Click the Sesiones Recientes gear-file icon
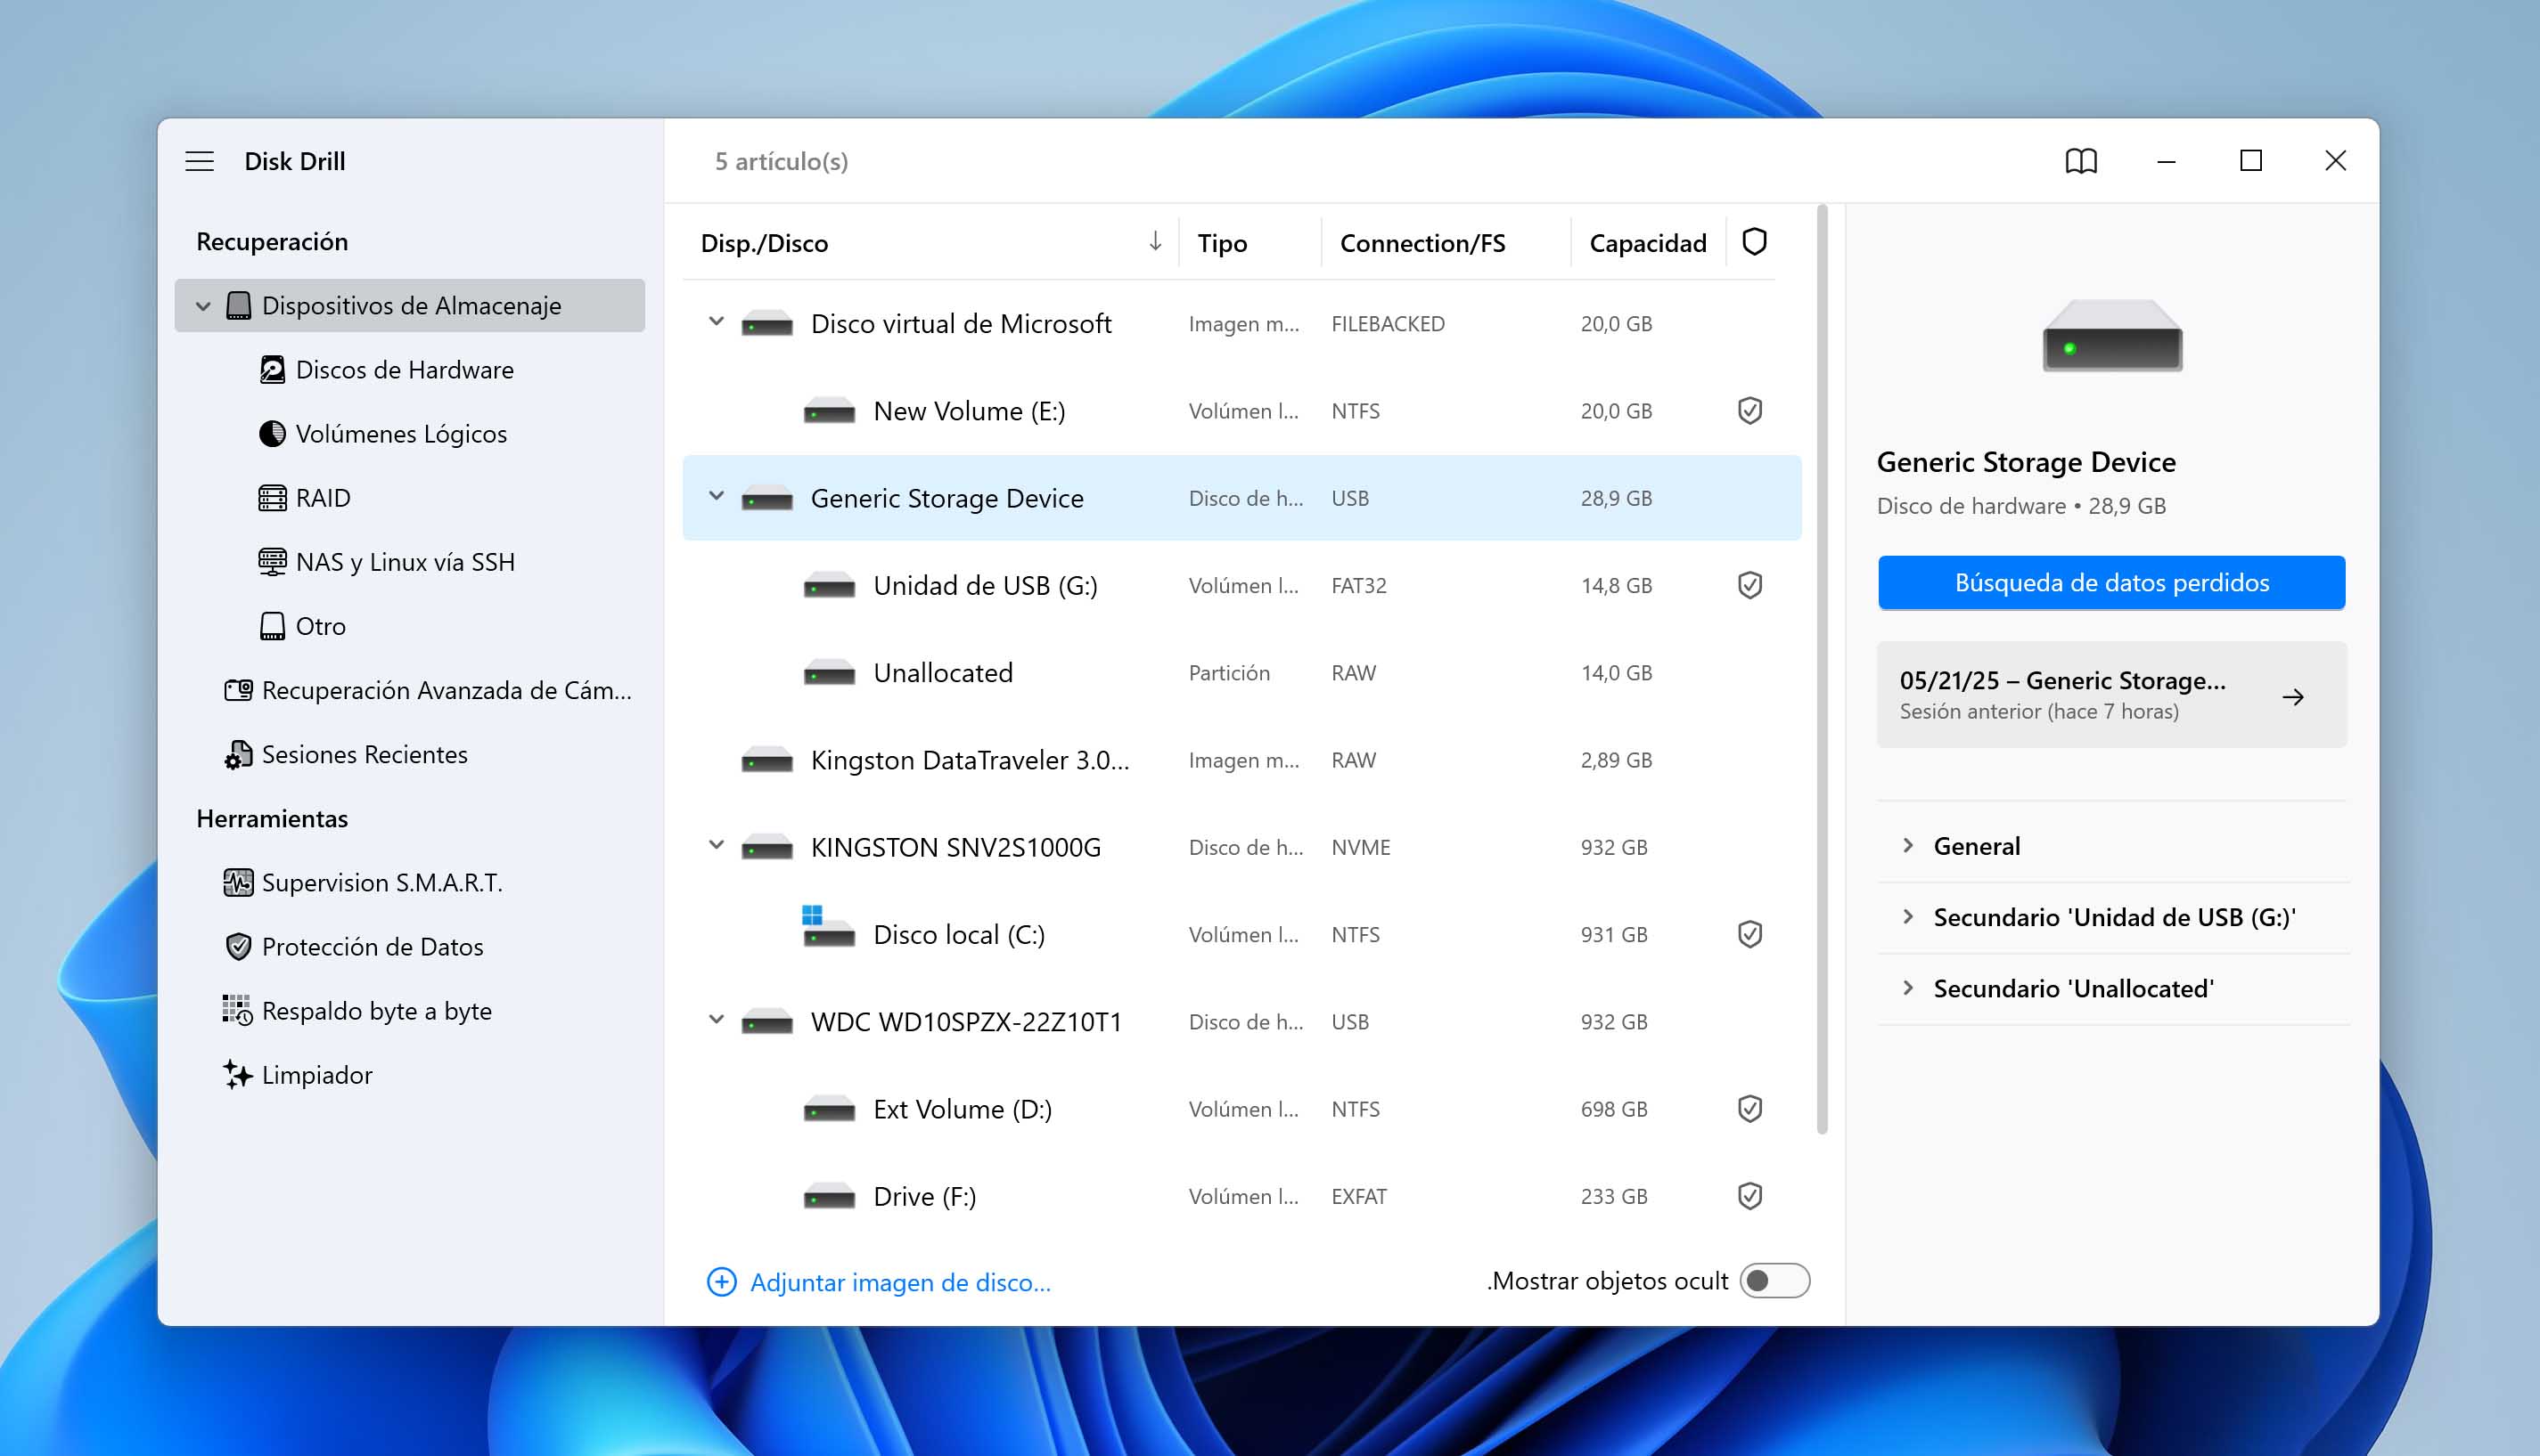The width and height of the screenshot is (2540, 1456). click(238, 755)
